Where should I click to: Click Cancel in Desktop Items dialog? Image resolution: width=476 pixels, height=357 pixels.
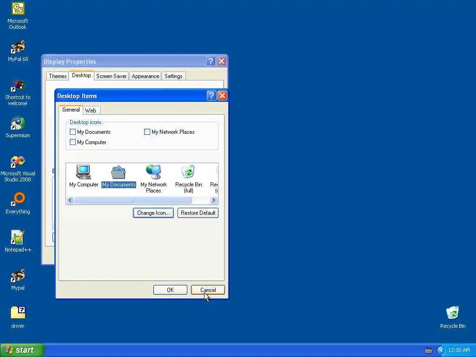(208, 290)
